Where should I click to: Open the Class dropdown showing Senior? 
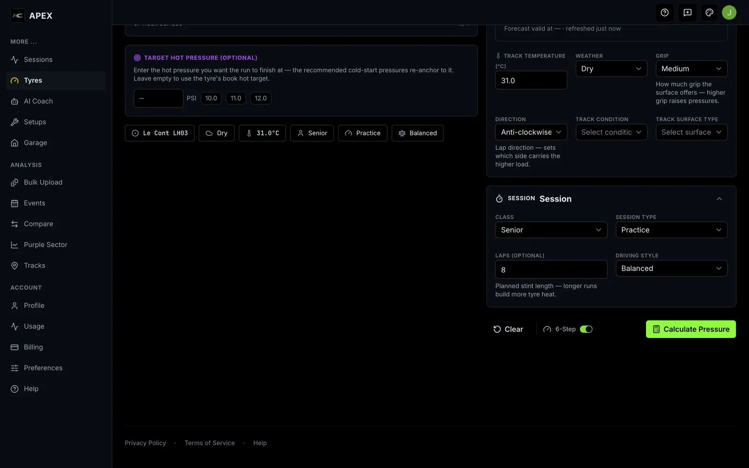[551, 230]
